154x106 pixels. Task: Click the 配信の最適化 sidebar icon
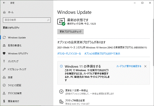4,46
